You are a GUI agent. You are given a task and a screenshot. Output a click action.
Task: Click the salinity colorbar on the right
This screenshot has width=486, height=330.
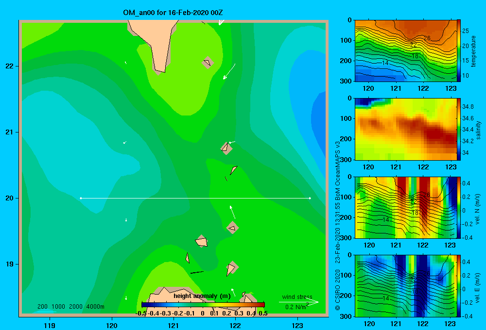point(459,129)
